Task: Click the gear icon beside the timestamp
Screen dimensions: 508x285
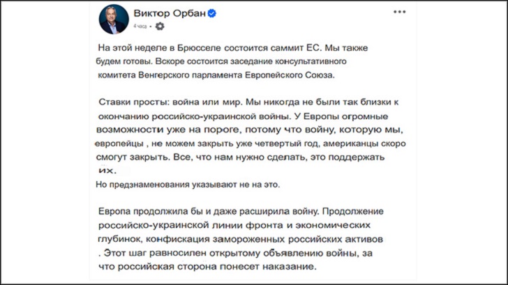Action: click(x=160, y=26)
